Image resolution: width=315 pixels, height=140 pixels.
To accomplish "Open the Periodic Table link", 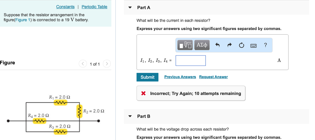I will coord(94,7).
